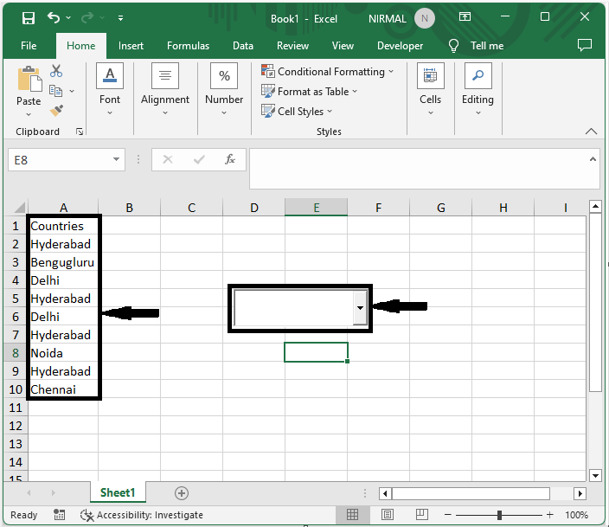Screen dimensions: 609x527
Task: Switch to the Insert tab
Action: coord(131,46)
